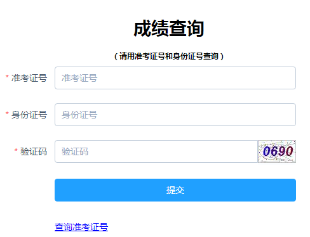Focus the 身份证号 text box

tap(175, 115)
